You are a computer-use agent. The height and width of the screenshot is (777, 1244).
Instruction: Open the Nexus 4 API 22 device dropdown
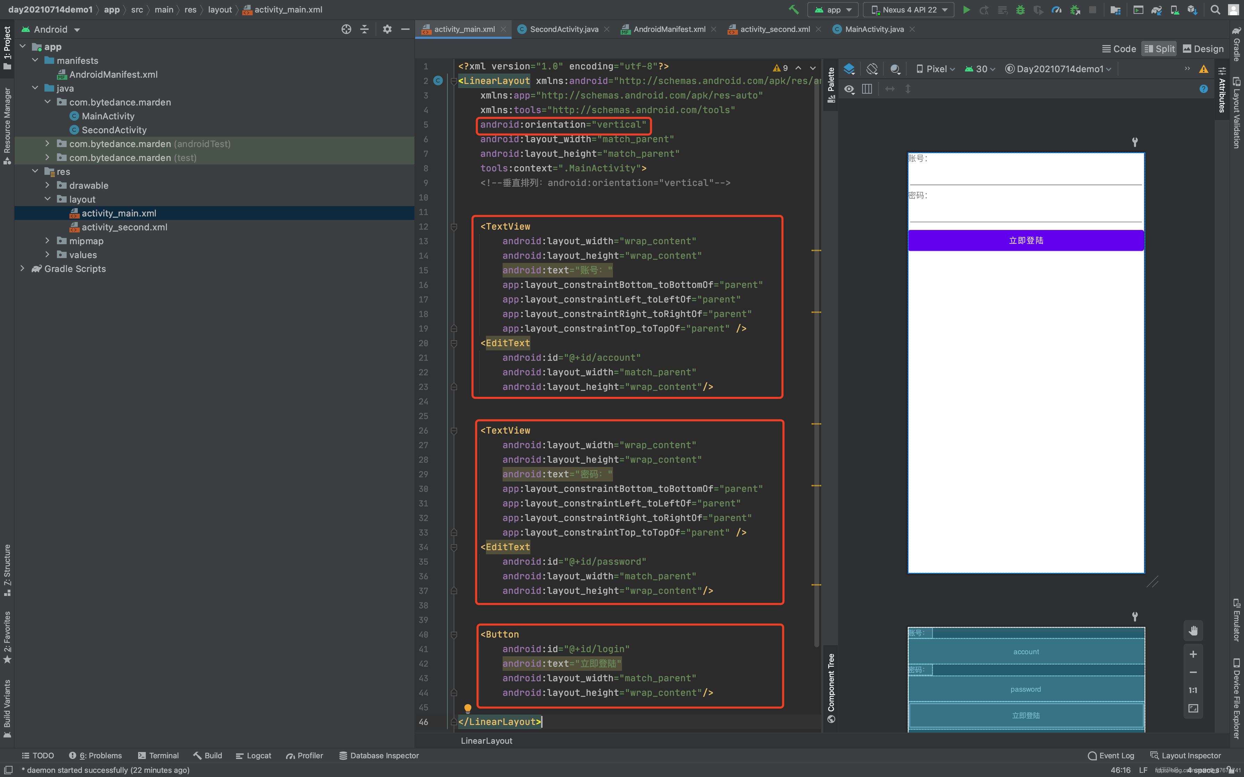click(x=909, y=10)
